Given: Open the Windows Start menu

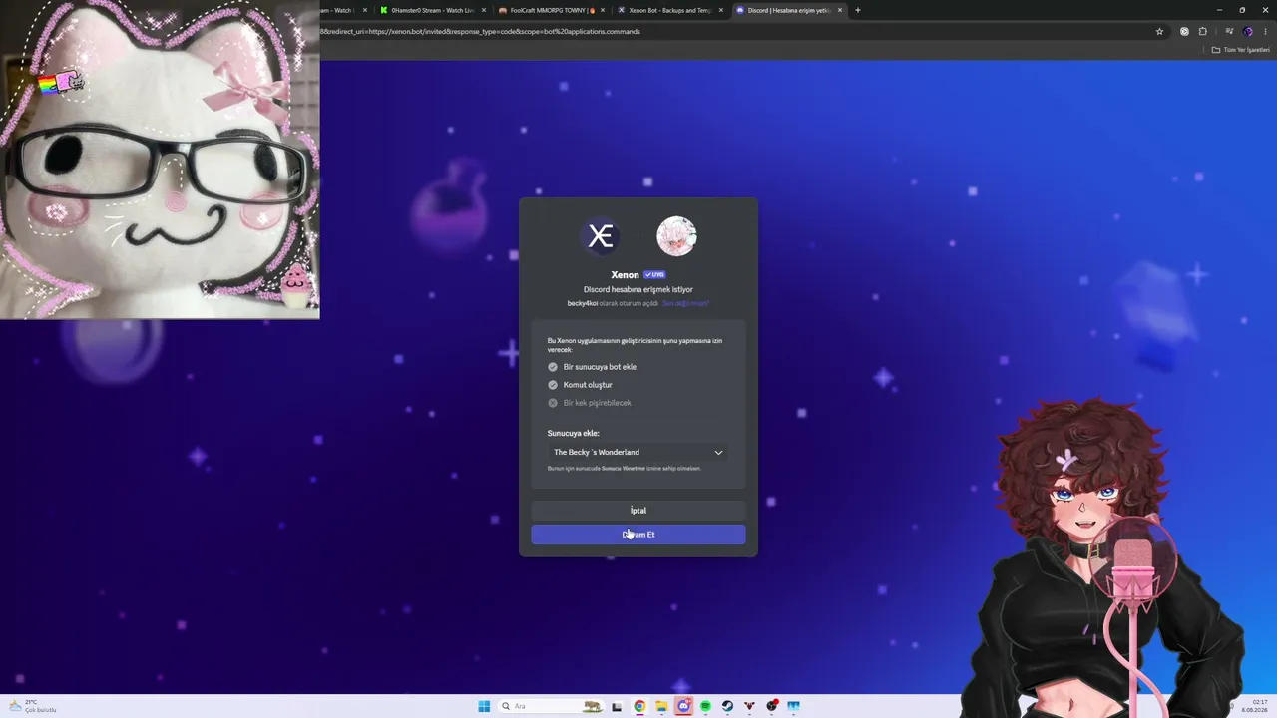Looking at the screenshot, I should pos(484,706).
